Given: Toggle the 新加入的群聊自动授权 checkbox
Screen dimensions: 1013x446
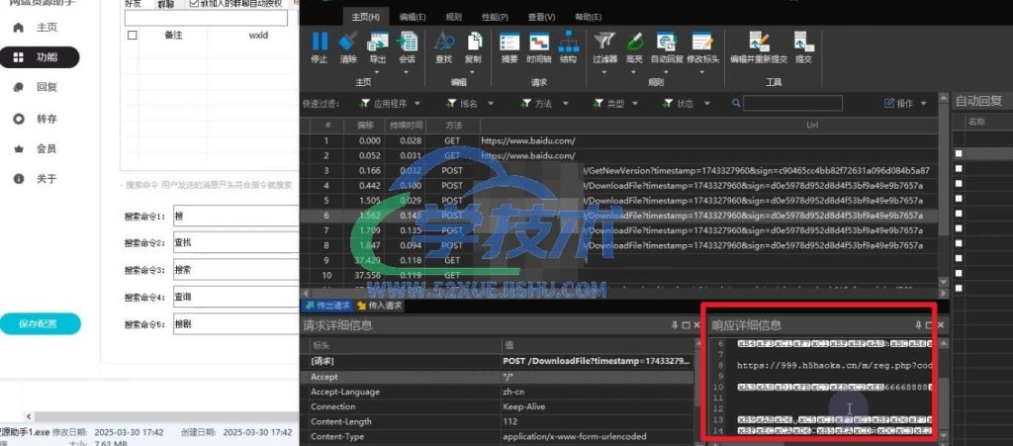Looking at the screenshot, I should pyautogui.click(x=194, y=4).
